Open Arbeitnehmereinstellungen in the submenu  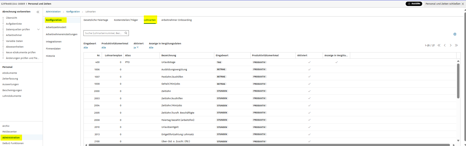click(62, 34)
